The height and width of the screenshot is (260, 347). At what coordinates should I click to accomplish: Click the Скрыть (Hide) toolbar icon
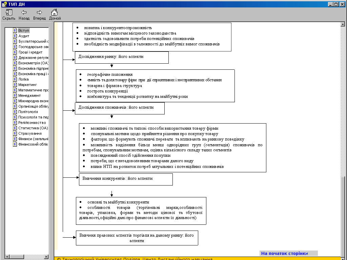click(9, 13)
